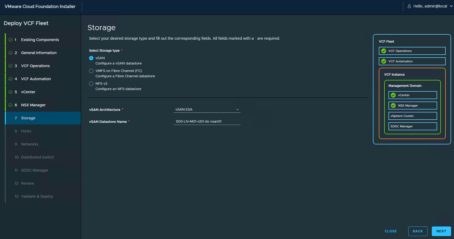Select the VMFS on Fibre Channel radio button
Image resolution: width=454 pixels, height=239 pixels.
tap(91, 71)
